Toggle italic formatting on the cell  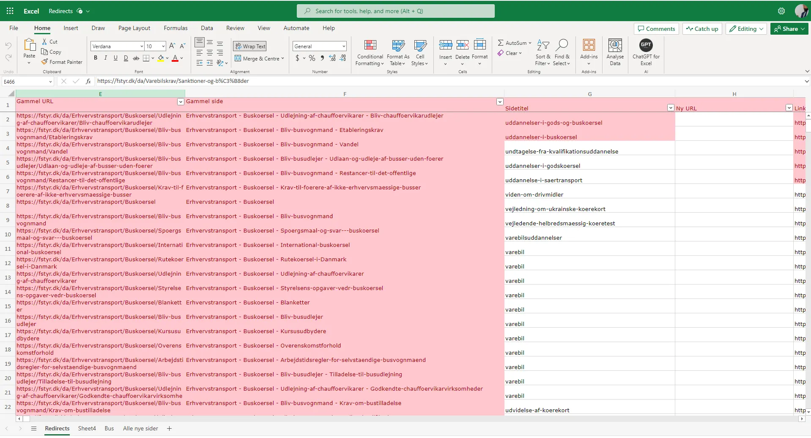[106, 58]
